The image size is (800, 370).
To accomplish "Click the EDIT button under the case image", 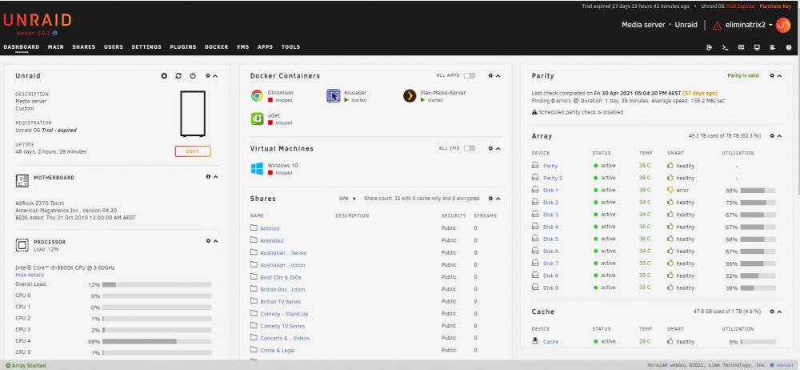I will pos(193,151).
